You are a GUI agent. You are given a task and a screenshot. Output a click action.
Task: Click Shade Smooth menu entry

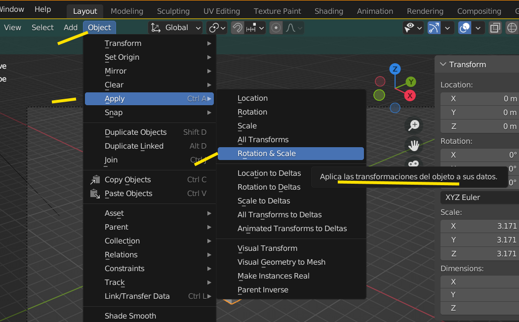[130, 316]
